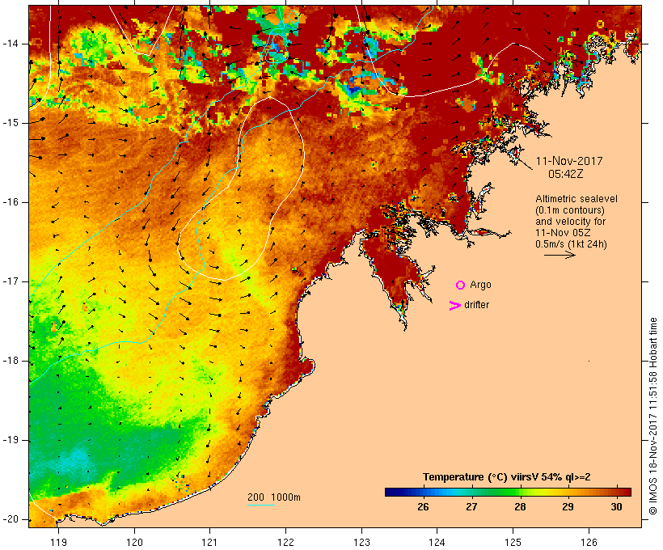
Task: Click the color bar value '28'
Action: pyautogui.click(x=520, y=507)
